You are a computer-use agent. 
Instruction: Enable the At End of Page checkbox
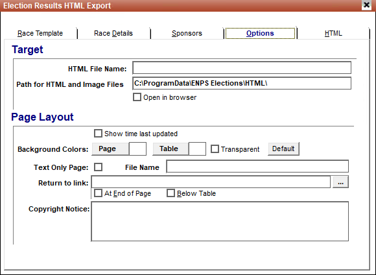(x=98, y=193)
